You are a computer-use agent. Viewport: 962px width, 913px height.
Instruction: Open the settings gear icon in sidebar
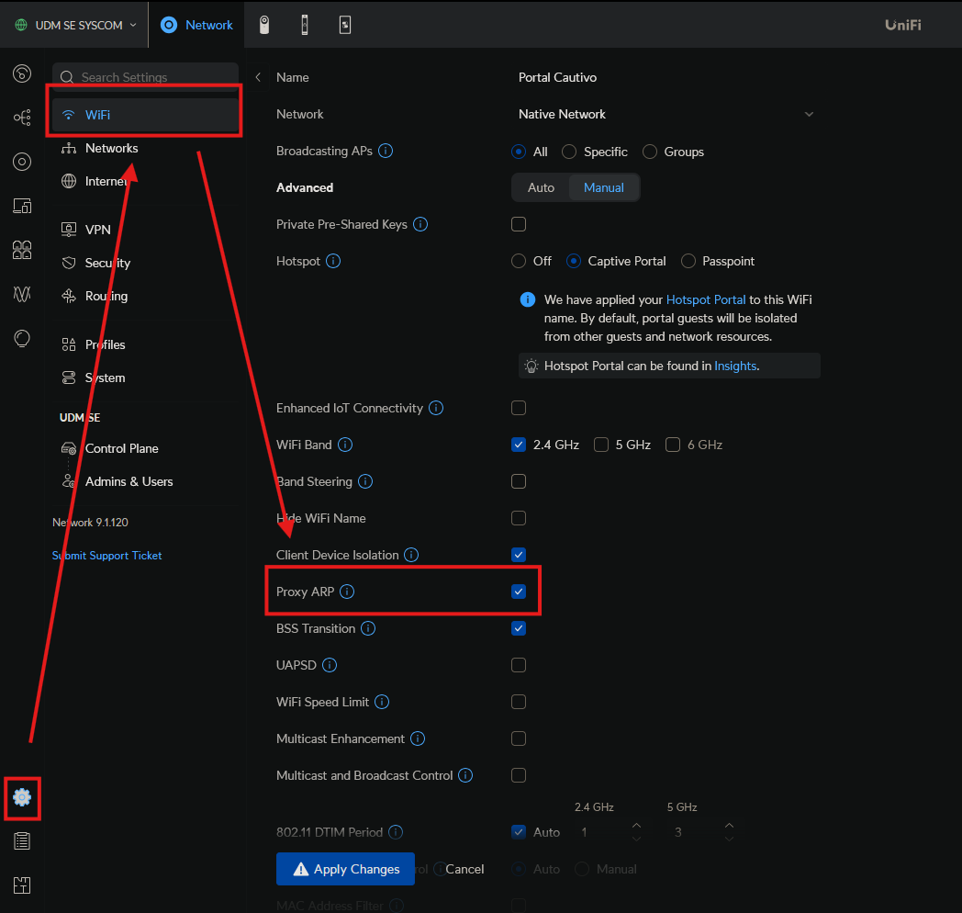click(22, 797)
